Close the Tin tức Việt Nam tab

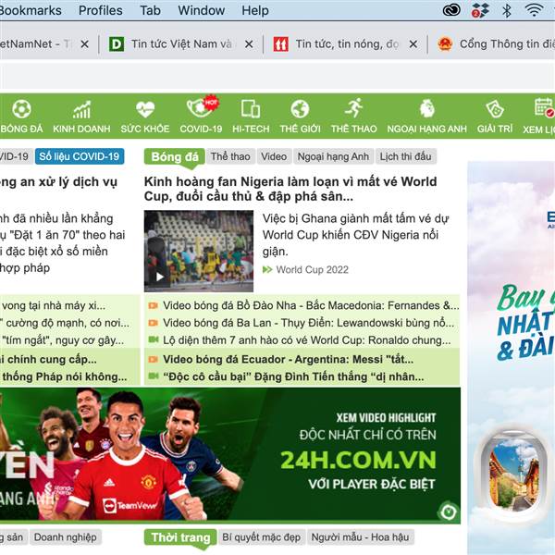(x=249, y=44)
